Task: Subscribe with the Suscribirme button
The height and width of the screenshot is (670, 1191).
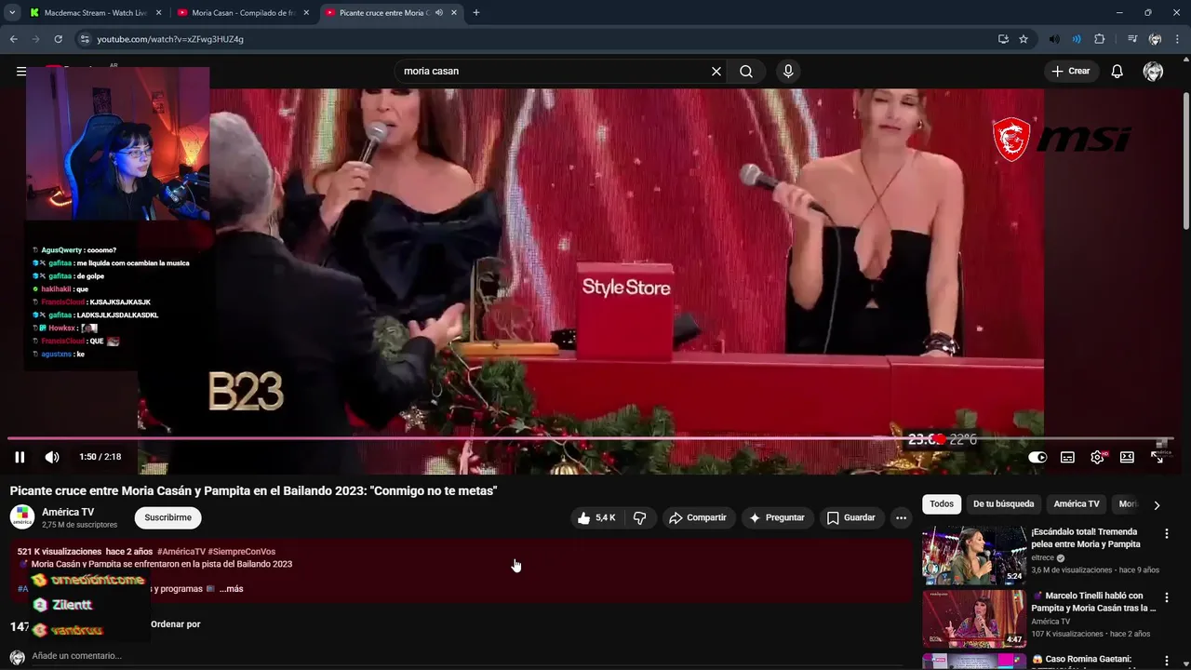Action: click(167, 517)
